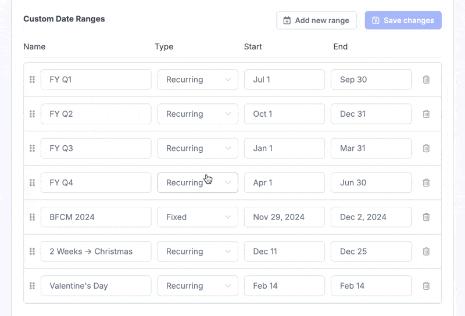Trash the 2 Weeks → Christmas range
Image resolution: width=465 pixels, height=316 pixels.
click(x=426, y=252)
